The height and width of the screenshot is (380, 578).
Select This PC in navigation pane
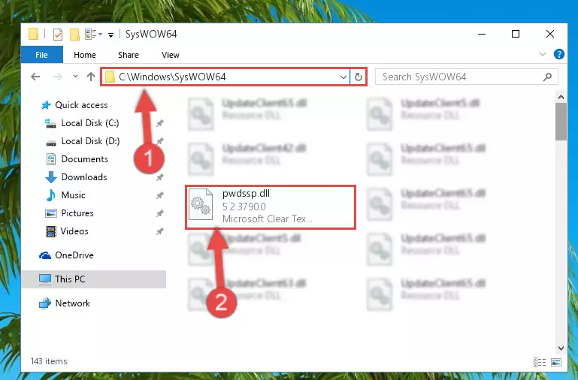pyautogui.click(x=94, y=279)
